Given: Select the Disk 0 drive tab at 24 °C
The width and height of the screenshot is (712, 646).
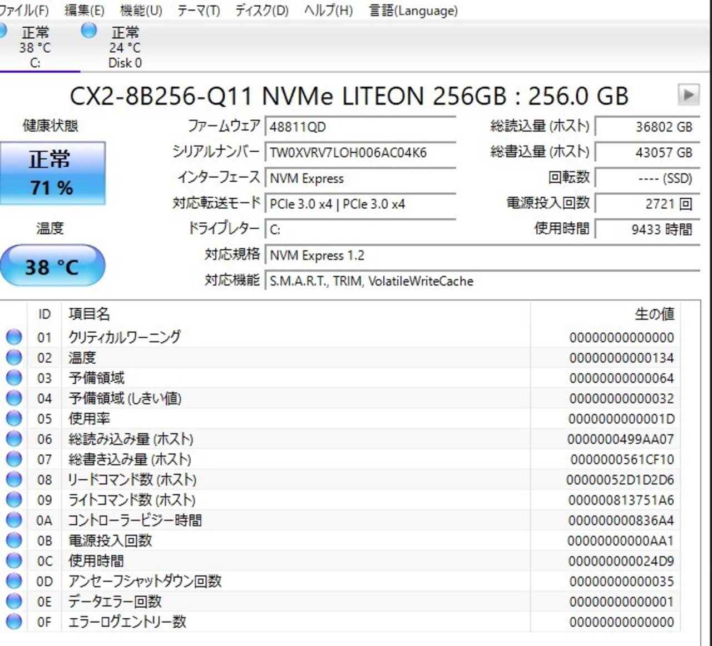Looking at the screenshot, I should click(125, 47).
